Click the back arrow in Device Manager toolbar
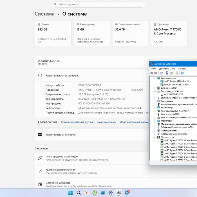This screenshot has height=197, width=197. (152, 73)
